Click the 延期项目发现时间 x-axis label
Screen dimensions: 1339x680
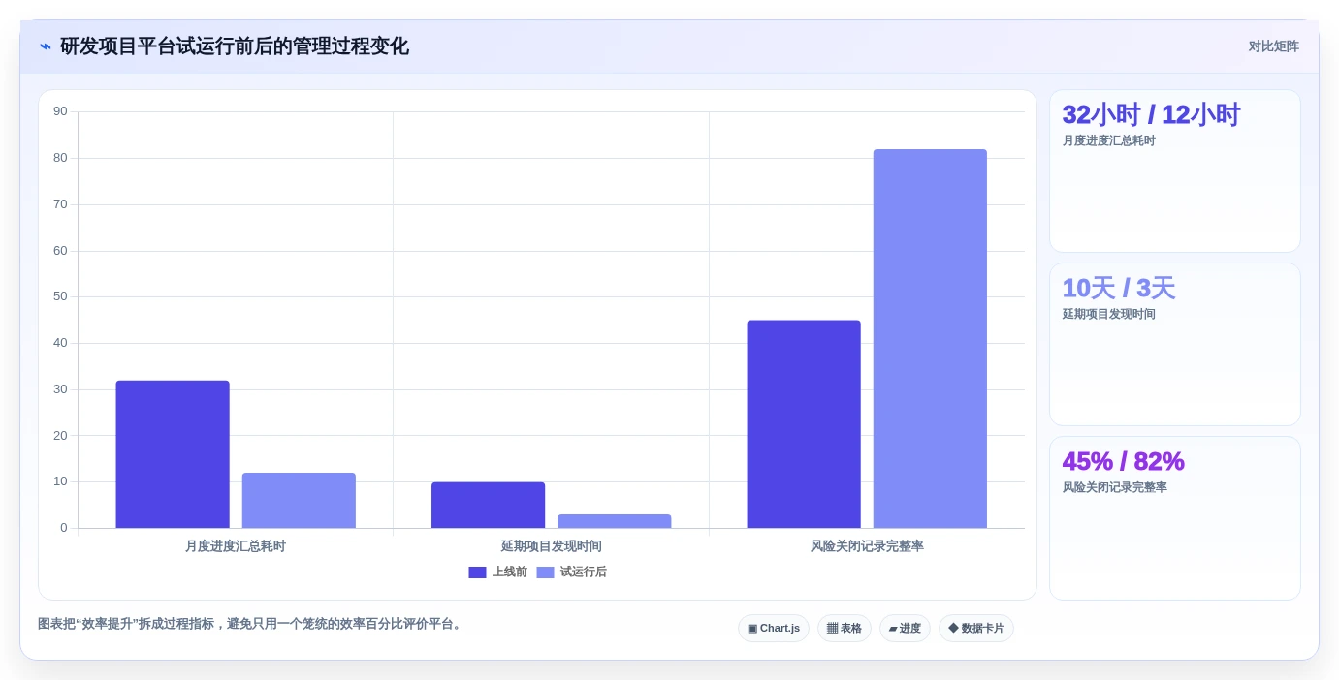tap(551, 546)
